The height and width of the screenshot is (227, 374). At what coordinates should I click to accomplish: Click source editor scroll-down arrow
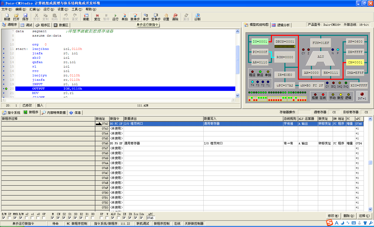coord(237,95)
